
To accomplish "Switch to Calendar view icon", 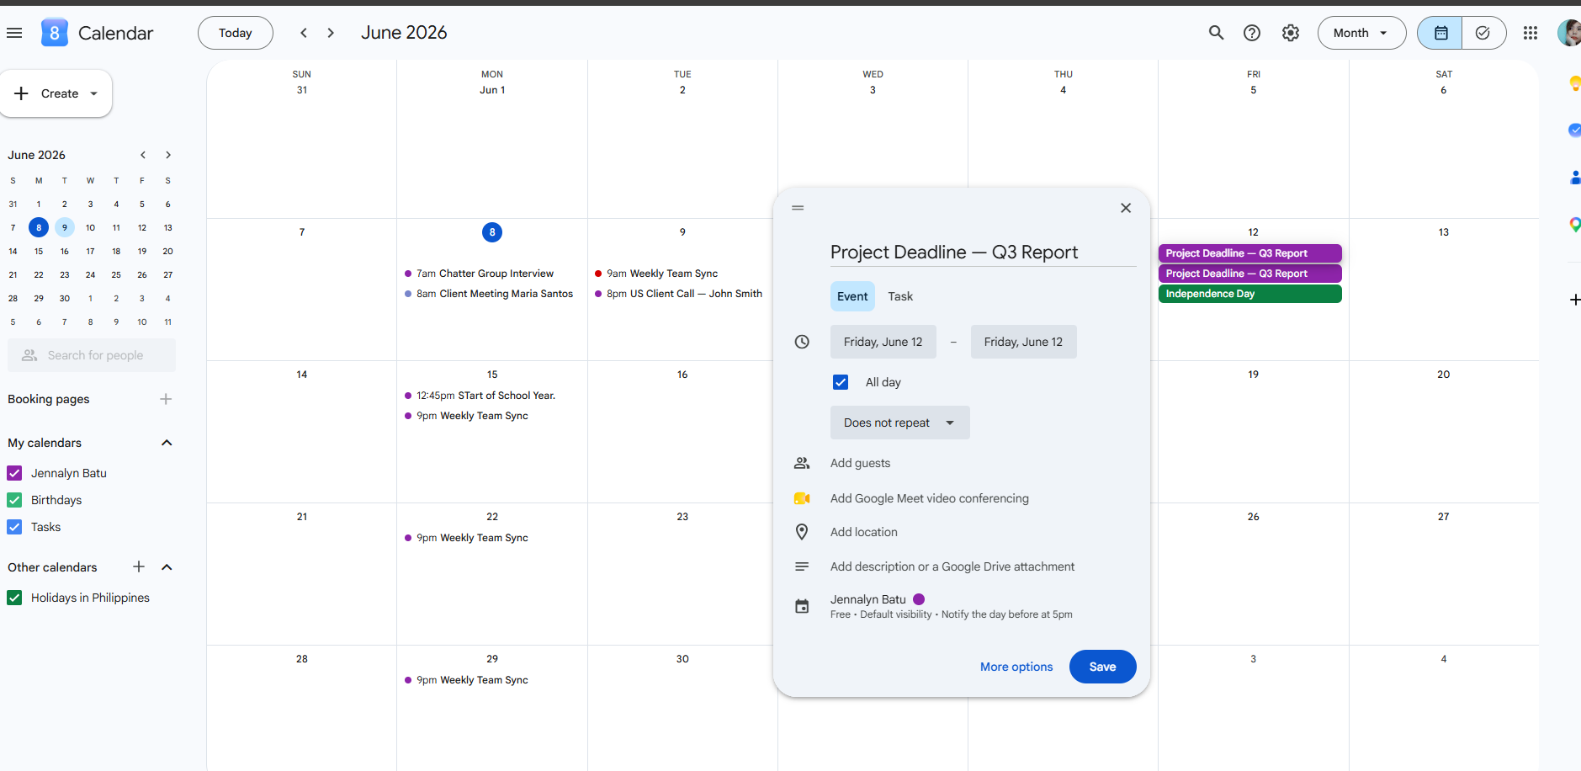I will click(1440, 33).
